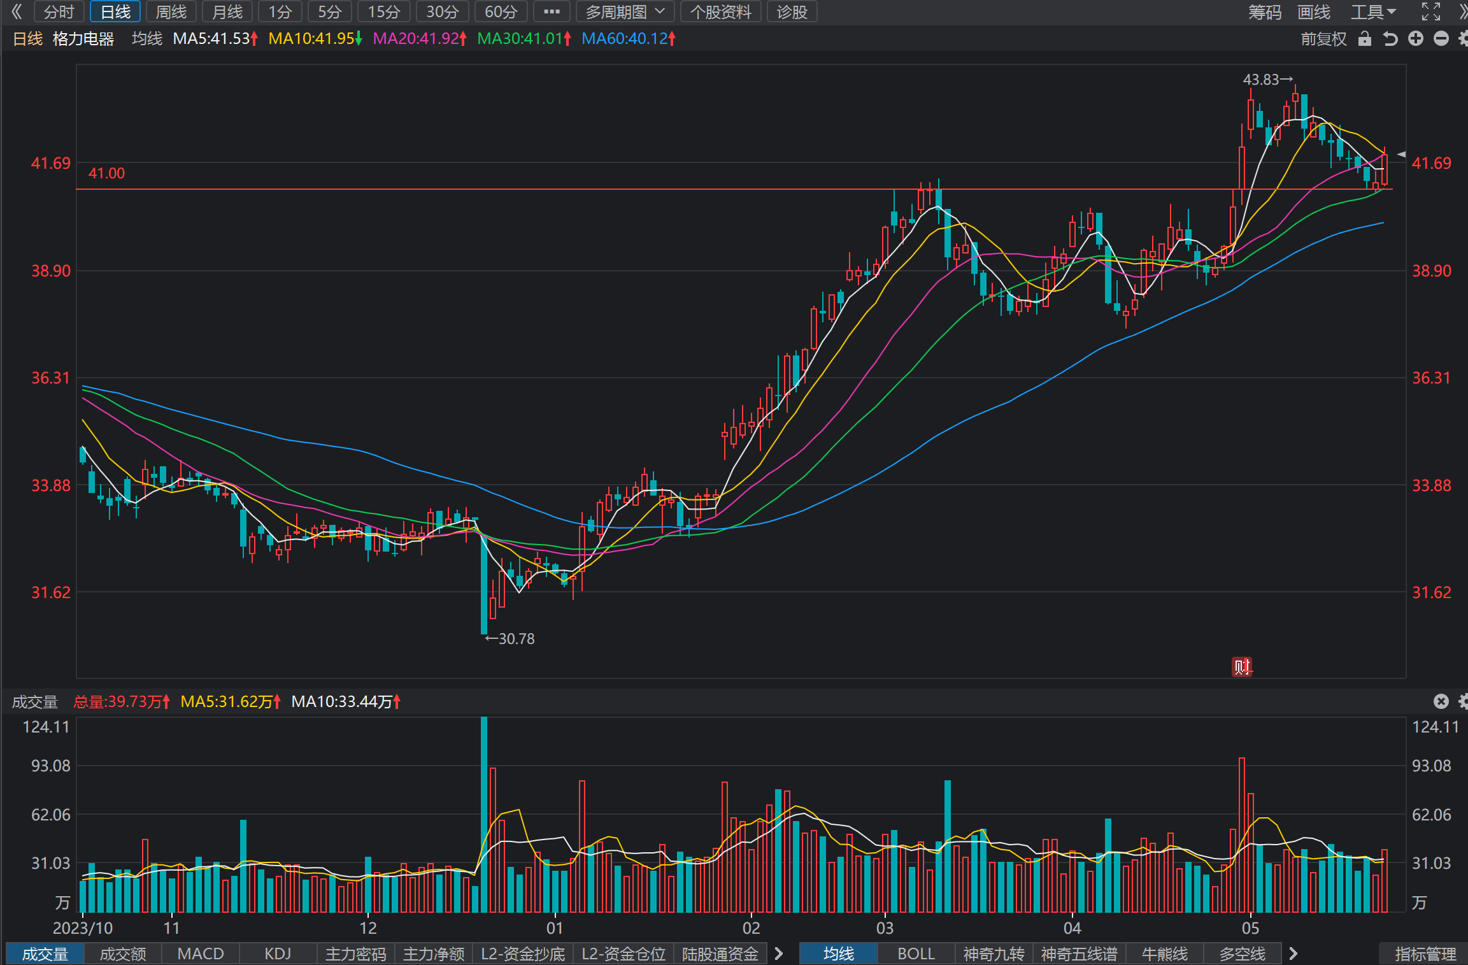1468x965 pixels.
Task: Open volume indicator settings gear
Action: tap(1463, 701)
